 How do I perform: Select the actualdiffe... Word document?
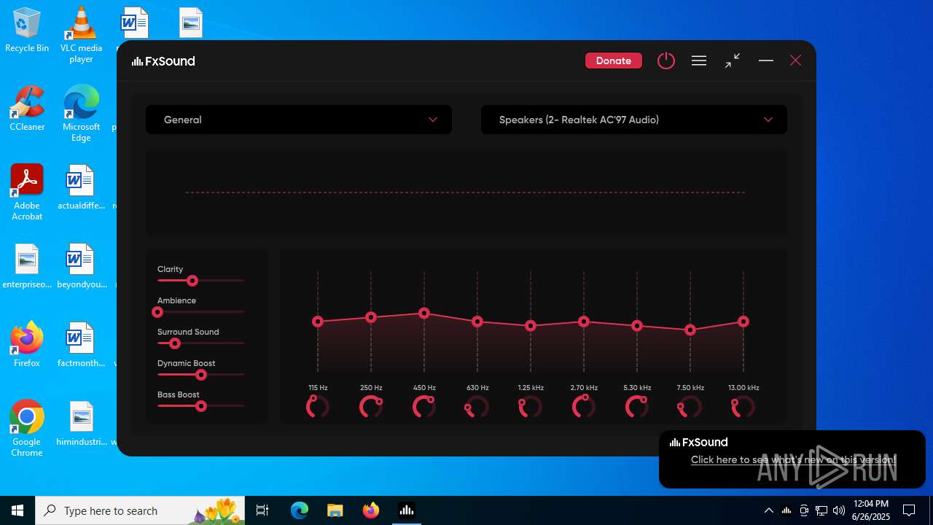81,187
